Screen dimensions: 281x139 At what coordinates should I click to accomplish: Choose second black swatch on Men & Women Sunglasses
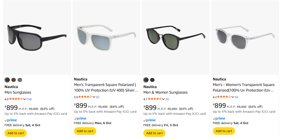(x=152, y=80)
